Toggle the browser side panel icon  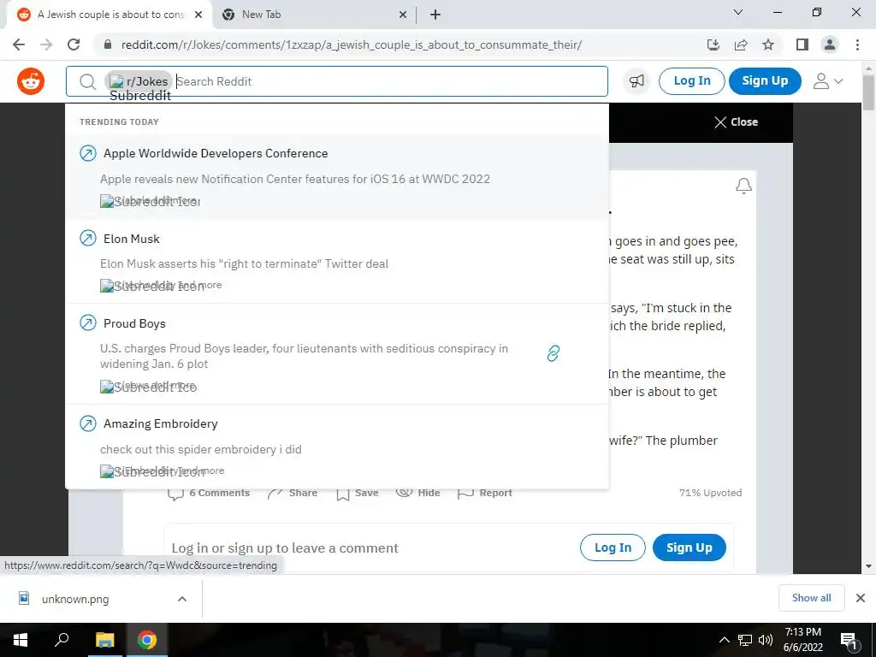[x=802, y=44]
